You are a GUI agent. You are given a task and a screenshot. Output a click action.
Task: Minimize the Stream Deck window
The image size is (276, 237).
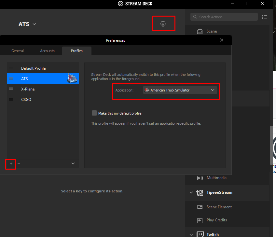(x=233, y=4)
